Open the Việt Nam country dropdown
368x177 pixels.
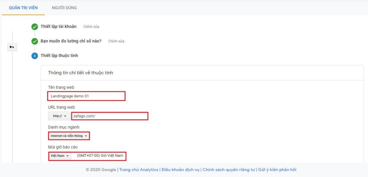click(60, 156)
